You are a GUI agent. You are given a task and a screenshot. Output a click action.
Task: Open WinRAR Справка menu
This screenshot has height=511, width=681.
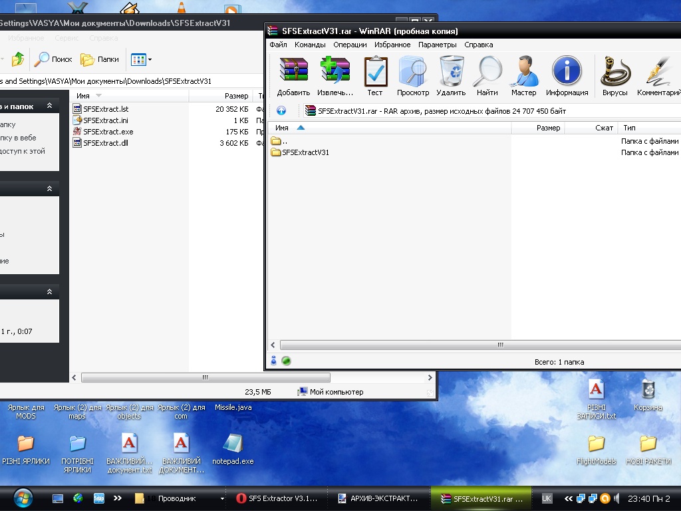click(x=478, y=45)
